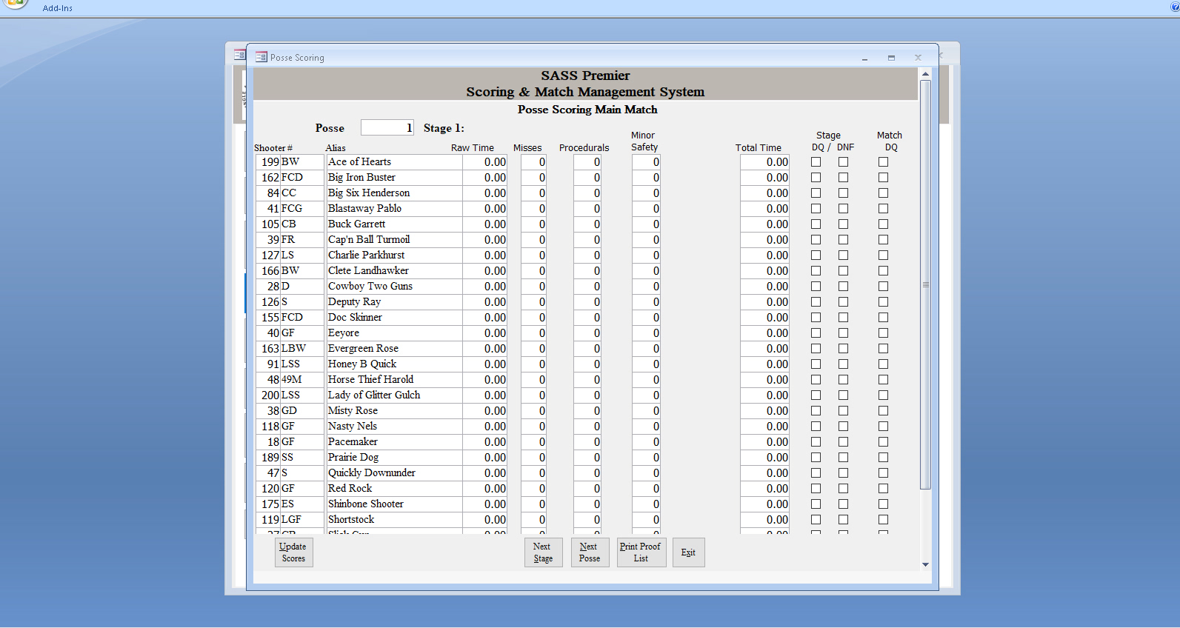Image resolution: width=1180 pixels, height=628 pixels.
Task: Click the scroll up arrow of the form
Action: [925, 74]
